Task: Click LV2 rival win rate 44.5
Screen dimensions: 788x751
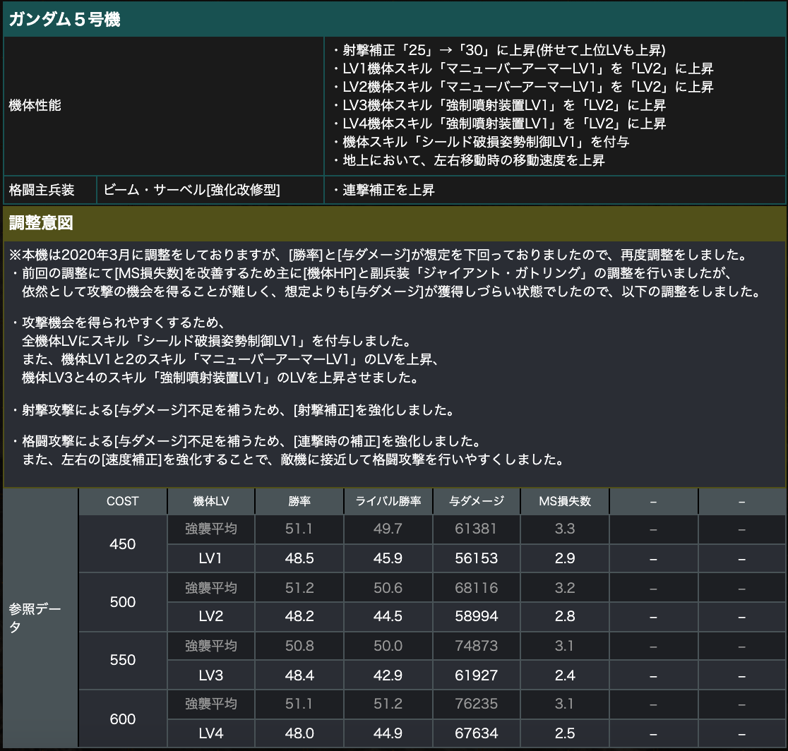Action: point(388,616)
